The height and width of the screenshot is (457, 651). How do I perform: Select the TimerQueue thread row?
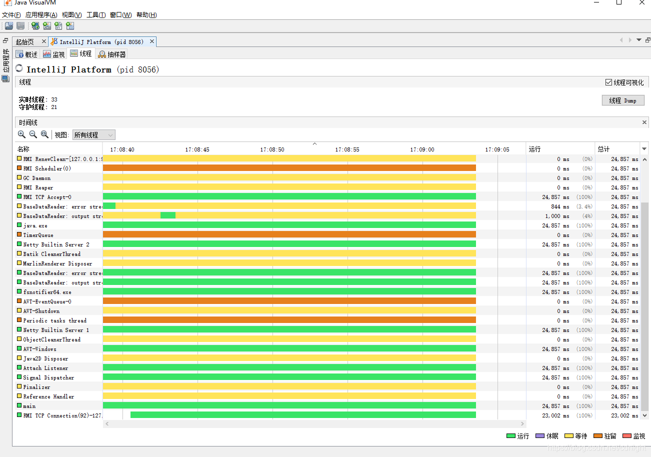[328, 234]
